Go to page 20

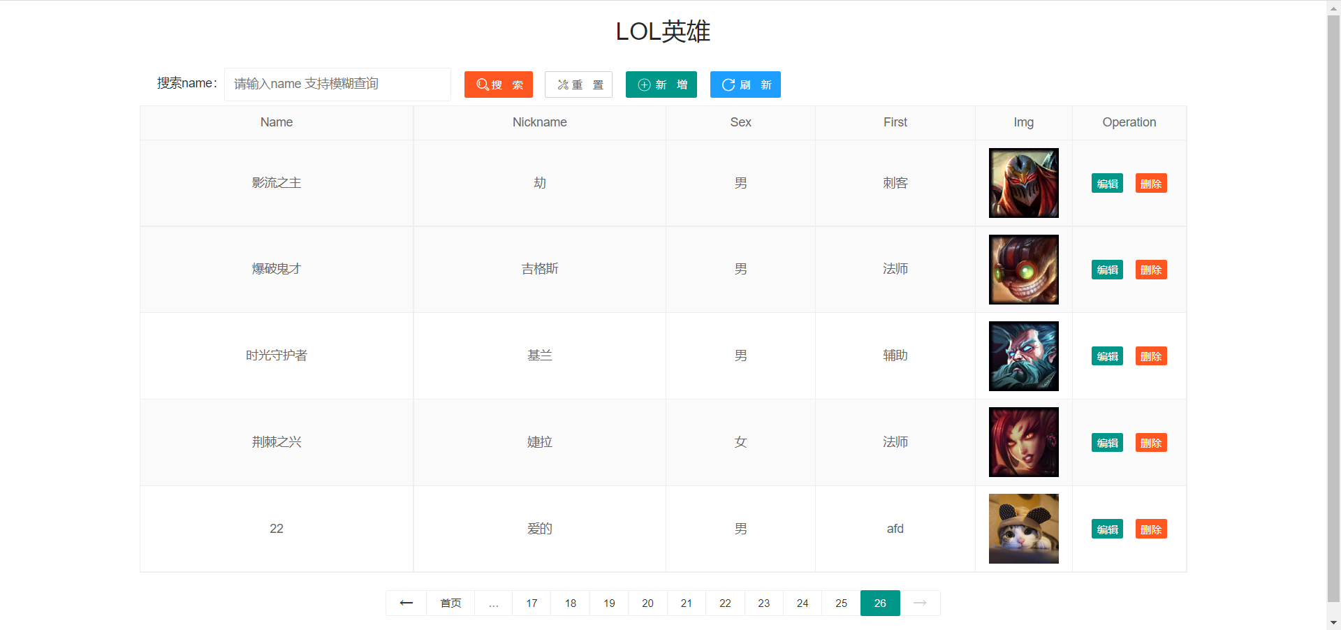(x=648, y=603)
